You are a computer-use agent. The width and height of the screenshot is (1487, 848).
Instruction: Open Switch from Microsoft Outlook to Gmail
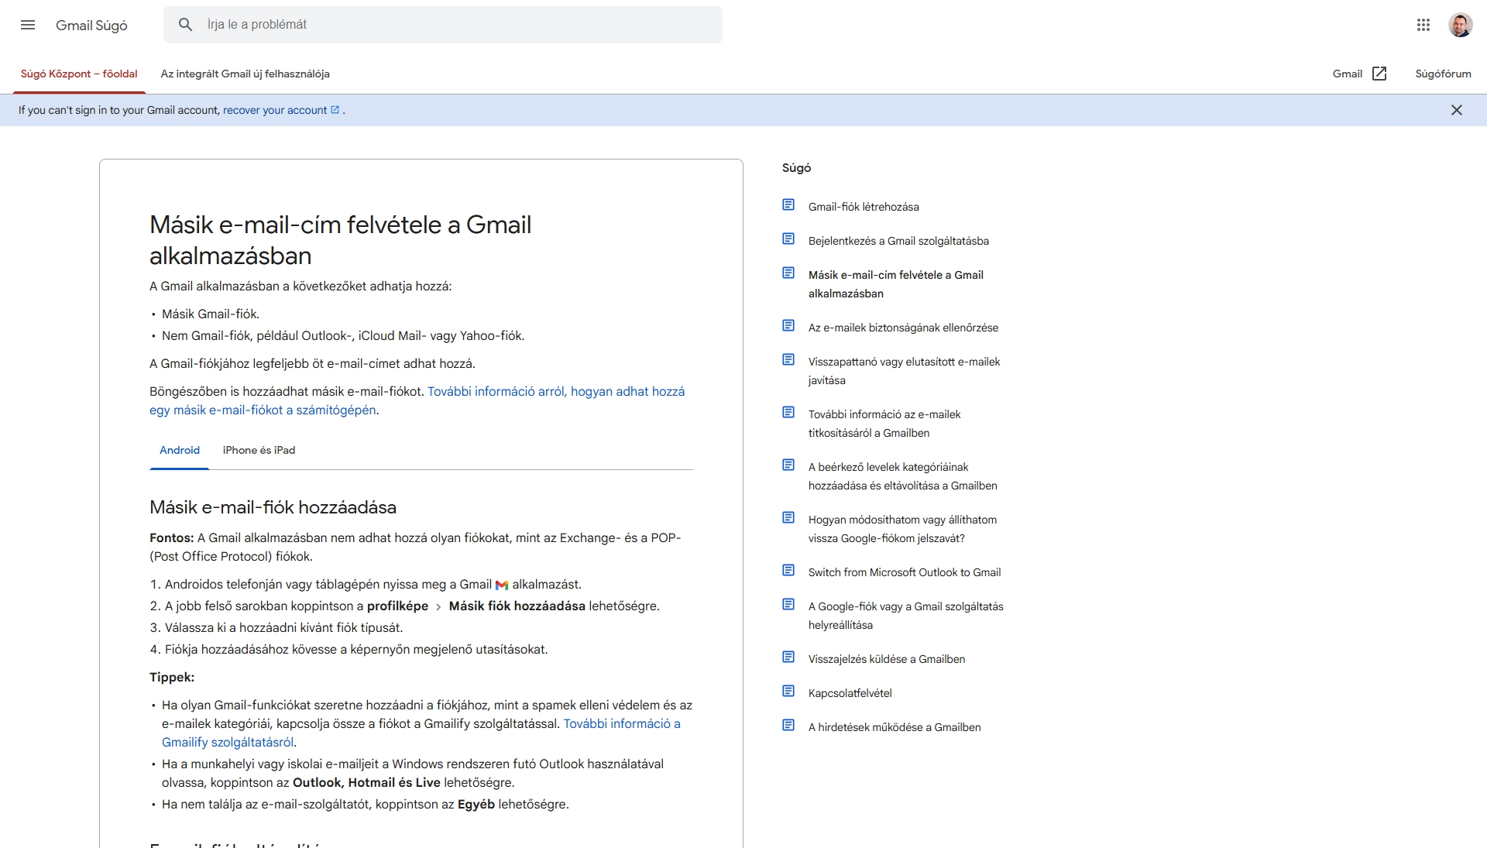coord(904,572)
